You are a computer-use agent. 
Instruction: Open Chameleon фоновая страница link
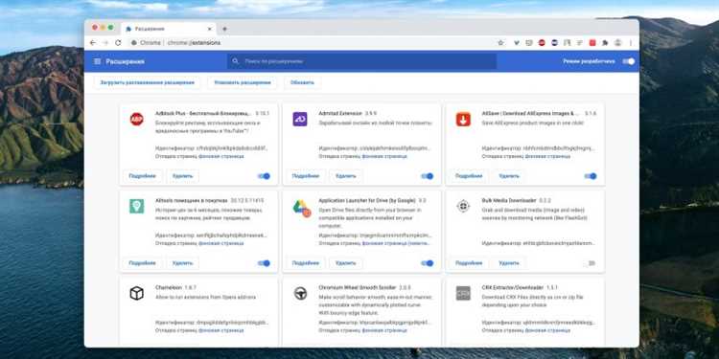(221, 330)
